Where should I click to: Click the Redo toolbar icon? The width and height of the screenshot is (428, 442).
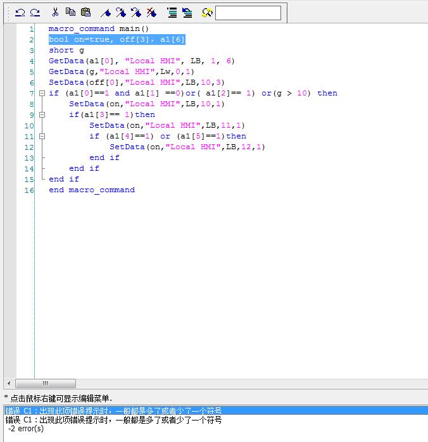[35, 13]
